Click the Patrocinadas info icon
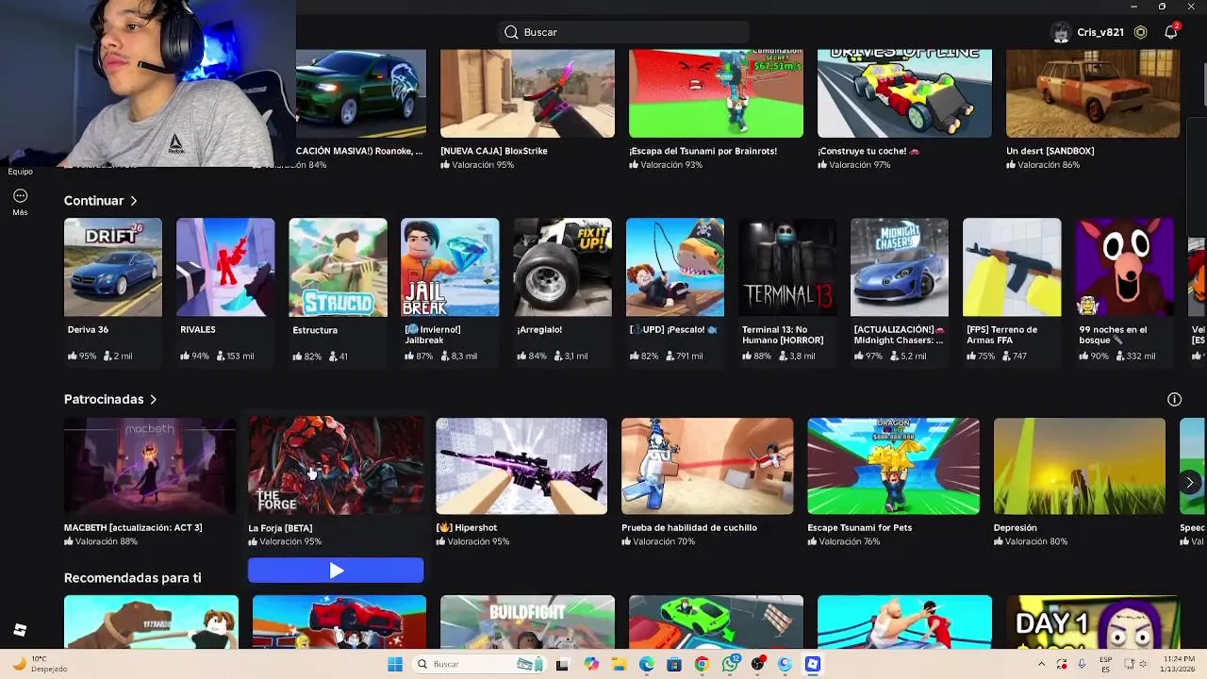 (1174, 400)
